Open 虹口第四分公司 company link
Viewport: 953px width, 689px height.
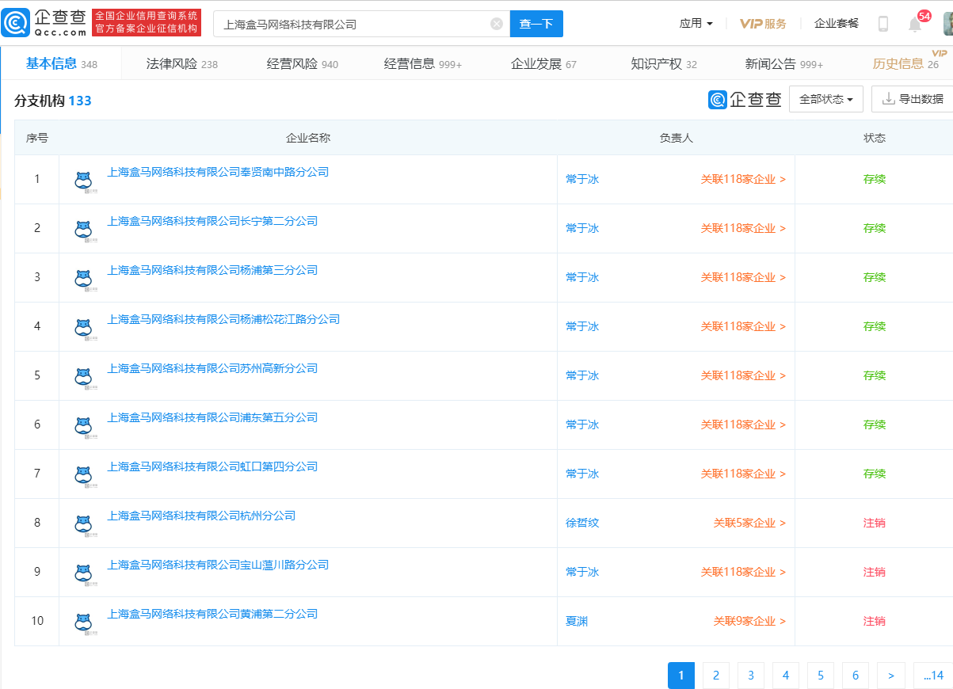[x=212, y=466]
